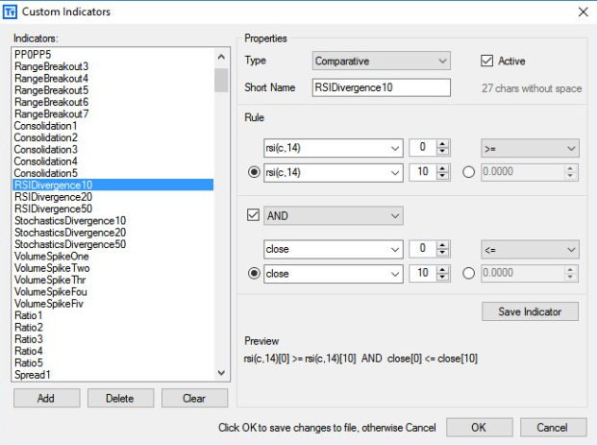Click the Clear button
The image size is (597, 445).
(194, 398)
